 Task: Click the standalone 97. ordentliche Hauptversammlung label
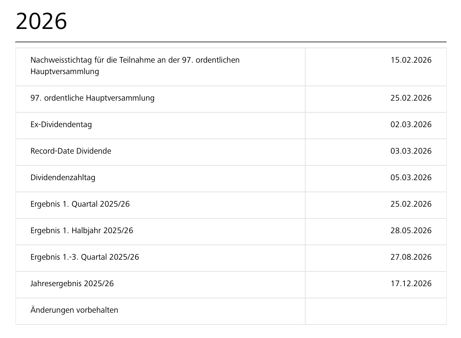pos(92,98)
